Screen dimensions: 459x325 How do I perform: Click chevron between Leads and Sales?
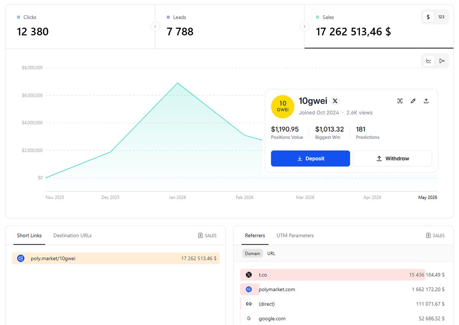(x=304, y=26)
